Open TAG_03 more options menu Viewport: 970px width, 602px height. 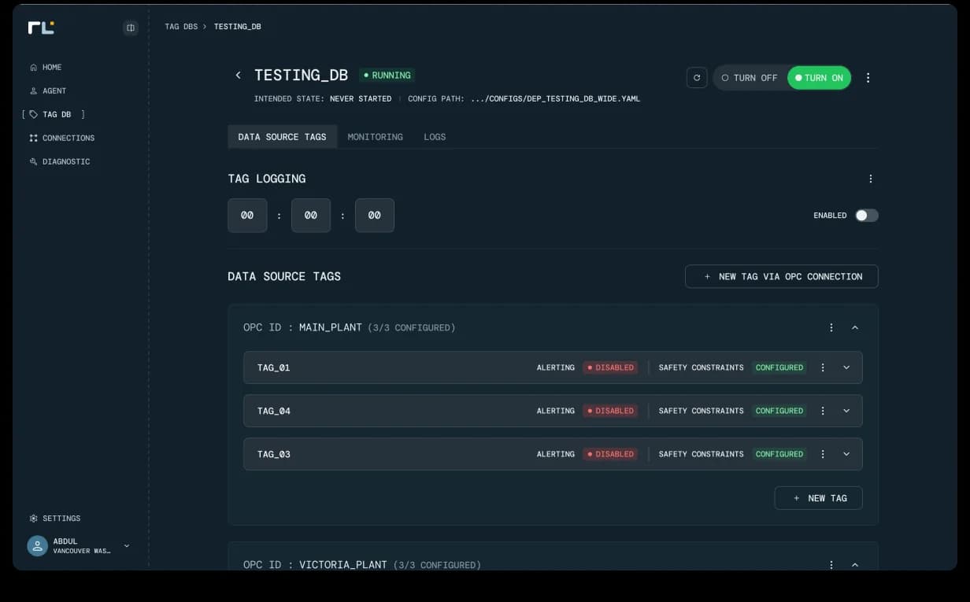click(823, 454)
